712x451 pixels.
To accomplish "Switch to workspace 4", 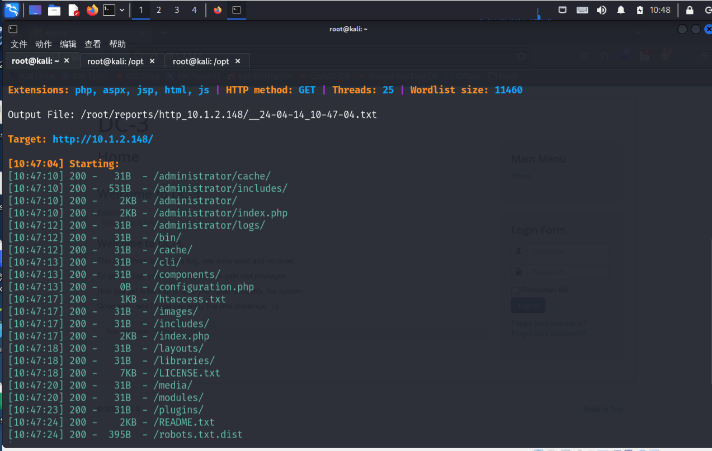I will (195, 10).
